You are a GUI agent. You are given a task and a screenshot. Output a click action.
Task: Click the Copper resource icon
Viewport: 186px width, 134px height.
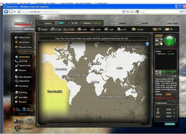(79, 29)
